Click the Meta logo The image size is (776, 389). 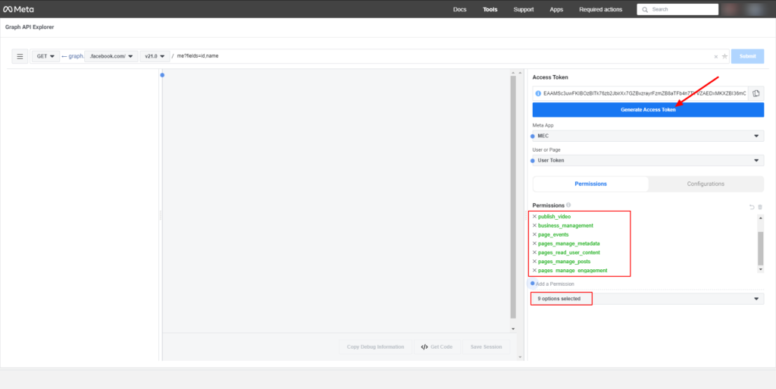[20, 9]
